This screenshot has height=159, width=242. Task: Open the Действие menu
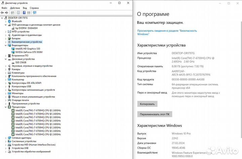click(x=15, y=8)
